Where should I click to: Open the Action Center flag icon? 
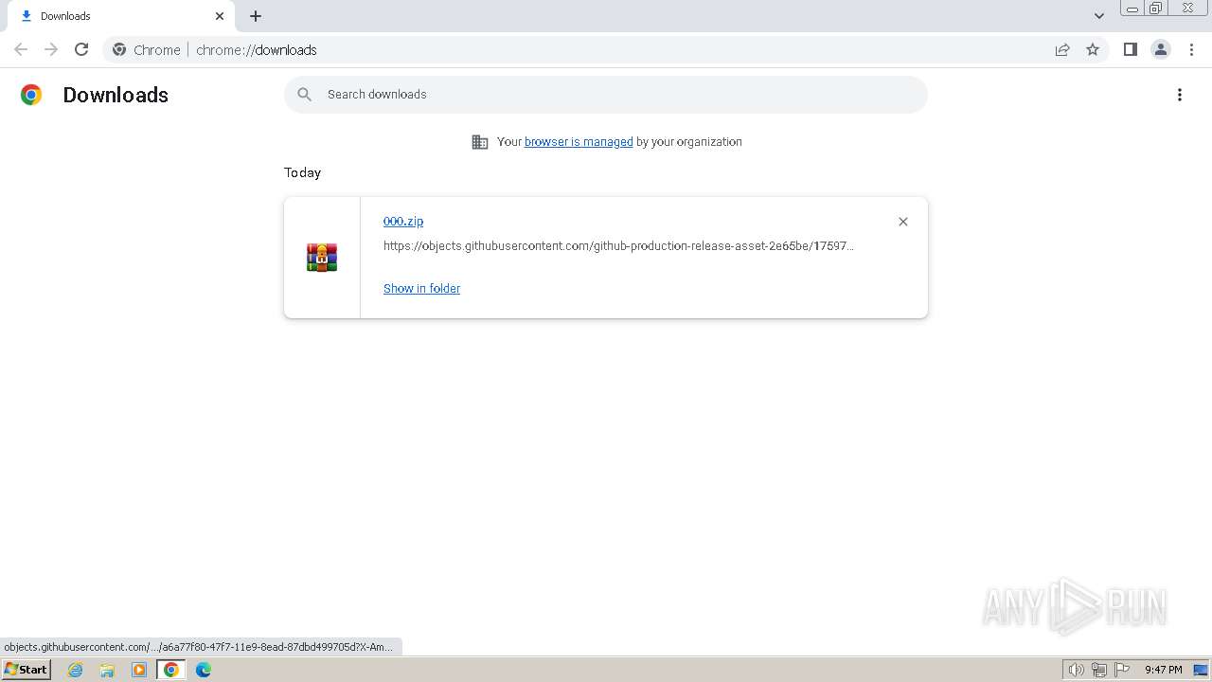[x=1122, y=670]
